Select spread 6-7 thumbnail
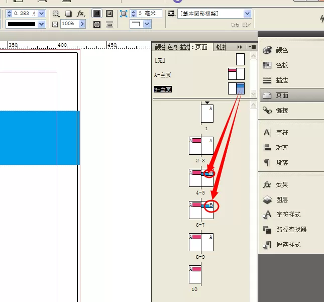 [x=201, y=210]
